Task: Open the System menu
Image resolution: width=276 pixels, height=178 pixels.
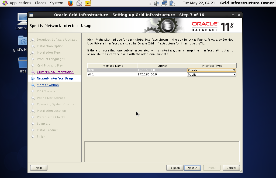Action: pyautogui.click(x=57, y=3)
